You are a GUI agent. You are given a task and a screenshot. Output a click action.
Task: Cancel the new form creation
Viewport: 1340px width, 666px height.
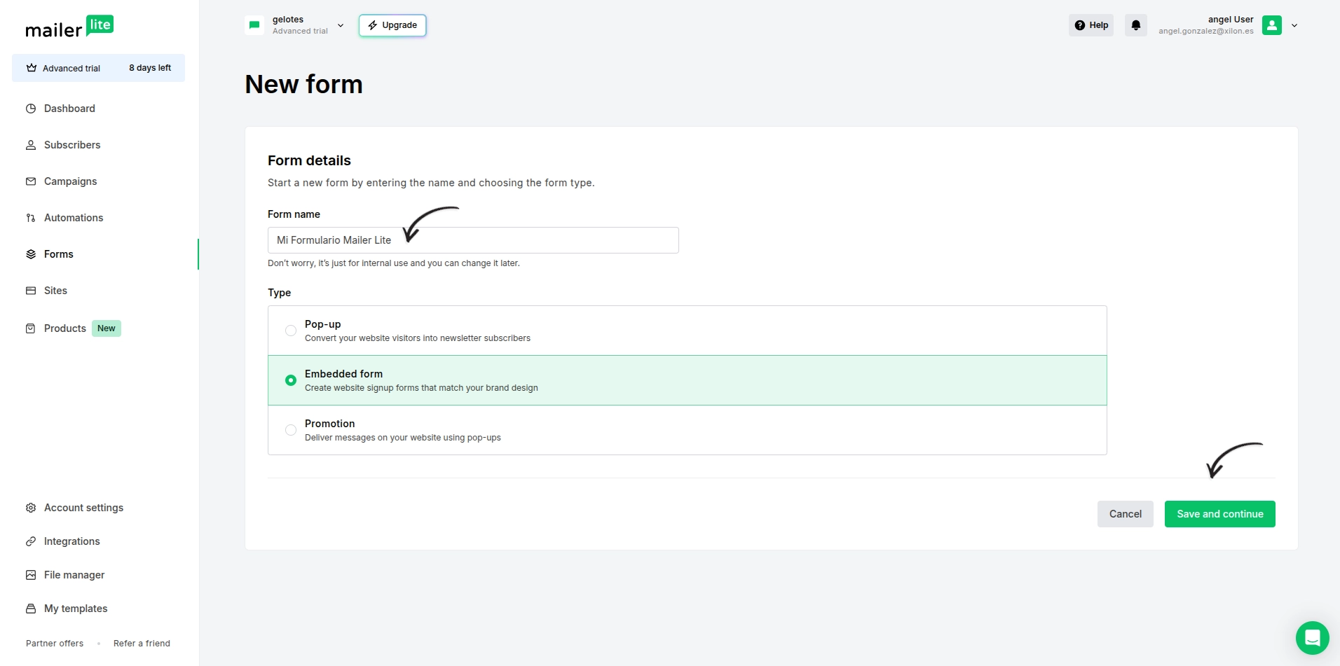[x=1125, y=514]
